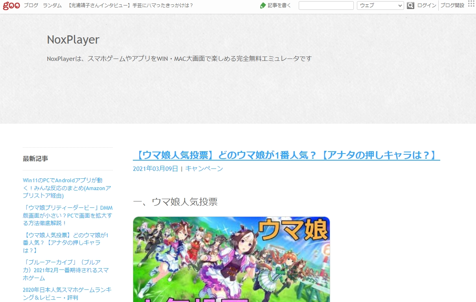Image resolution: width=476 pixels, height=302 pixels.
Task: Click the ウマ娘 article banner image
Action: [x=231, y=259]
